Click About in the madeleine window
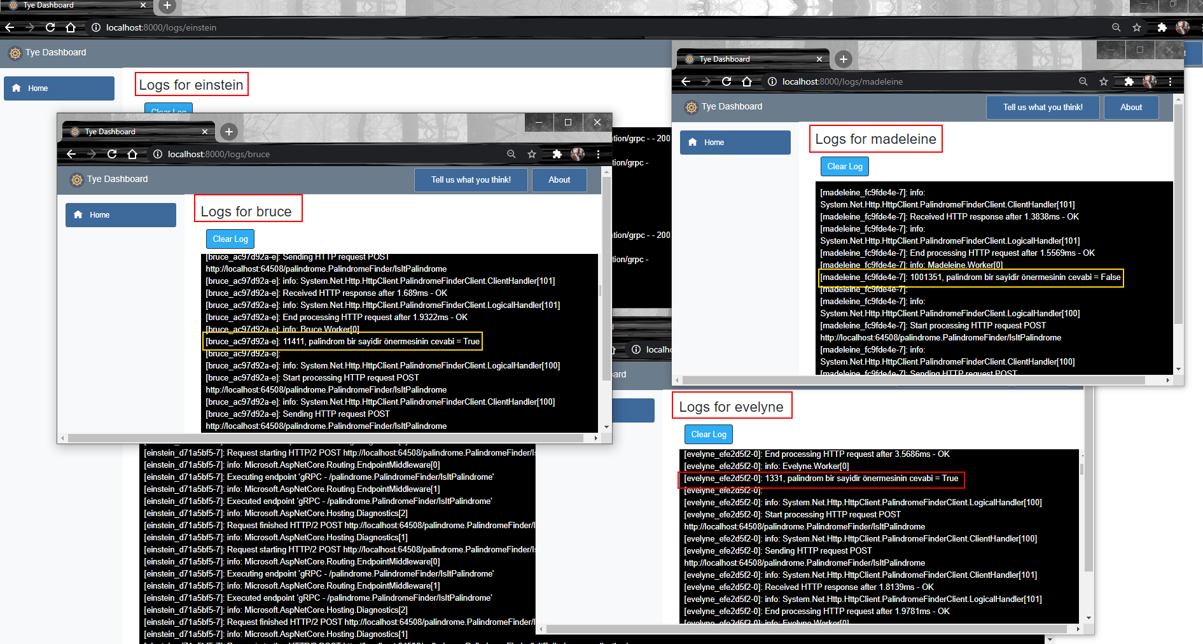Screen dimensions: 1203x644 [x=1131, y=108]
